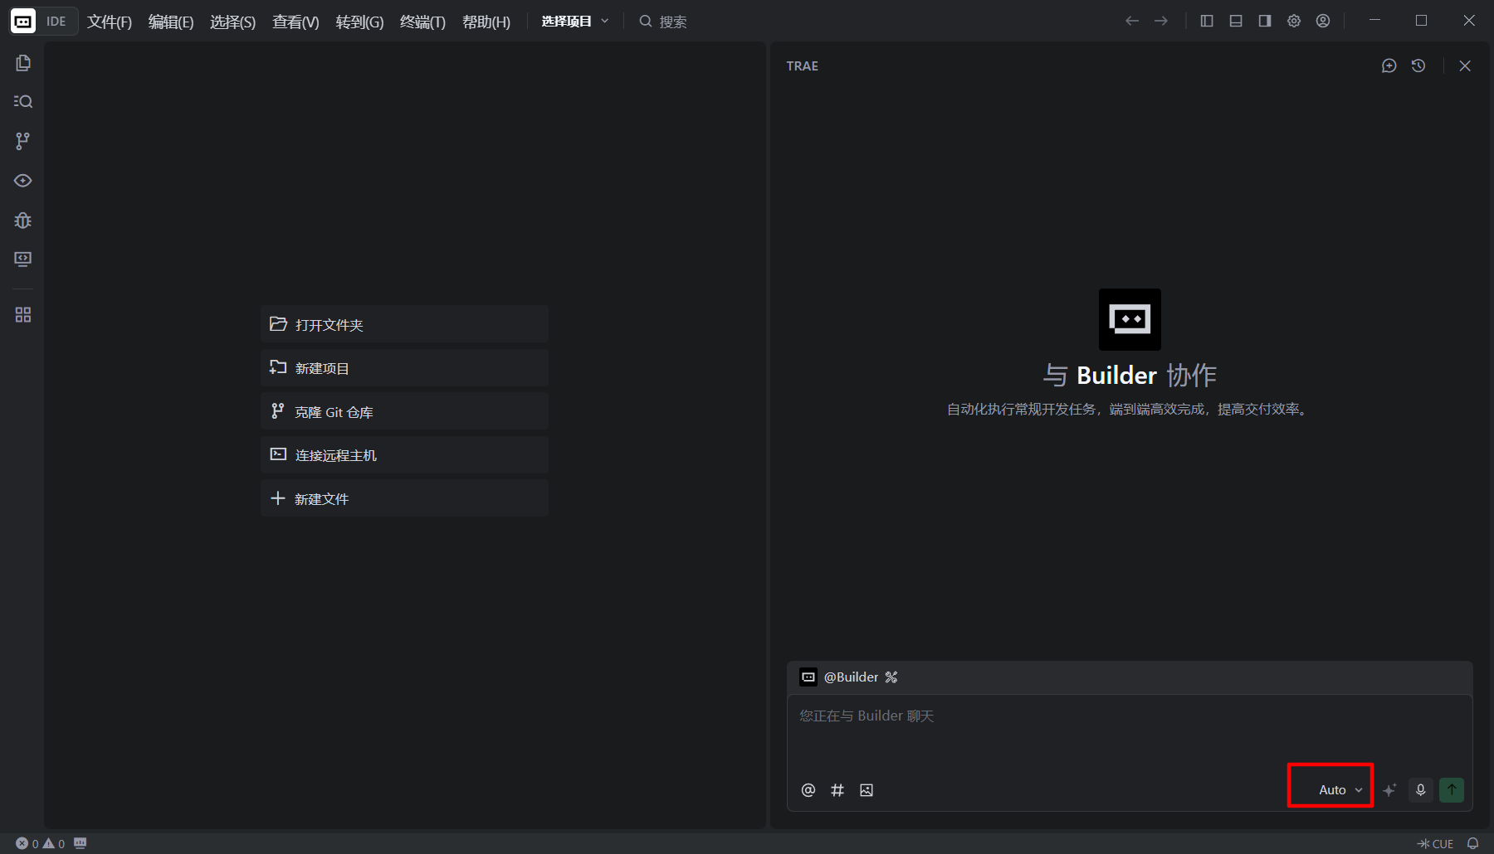
Task: Open the Auto model dropdown
Action: click(1340, 790)
